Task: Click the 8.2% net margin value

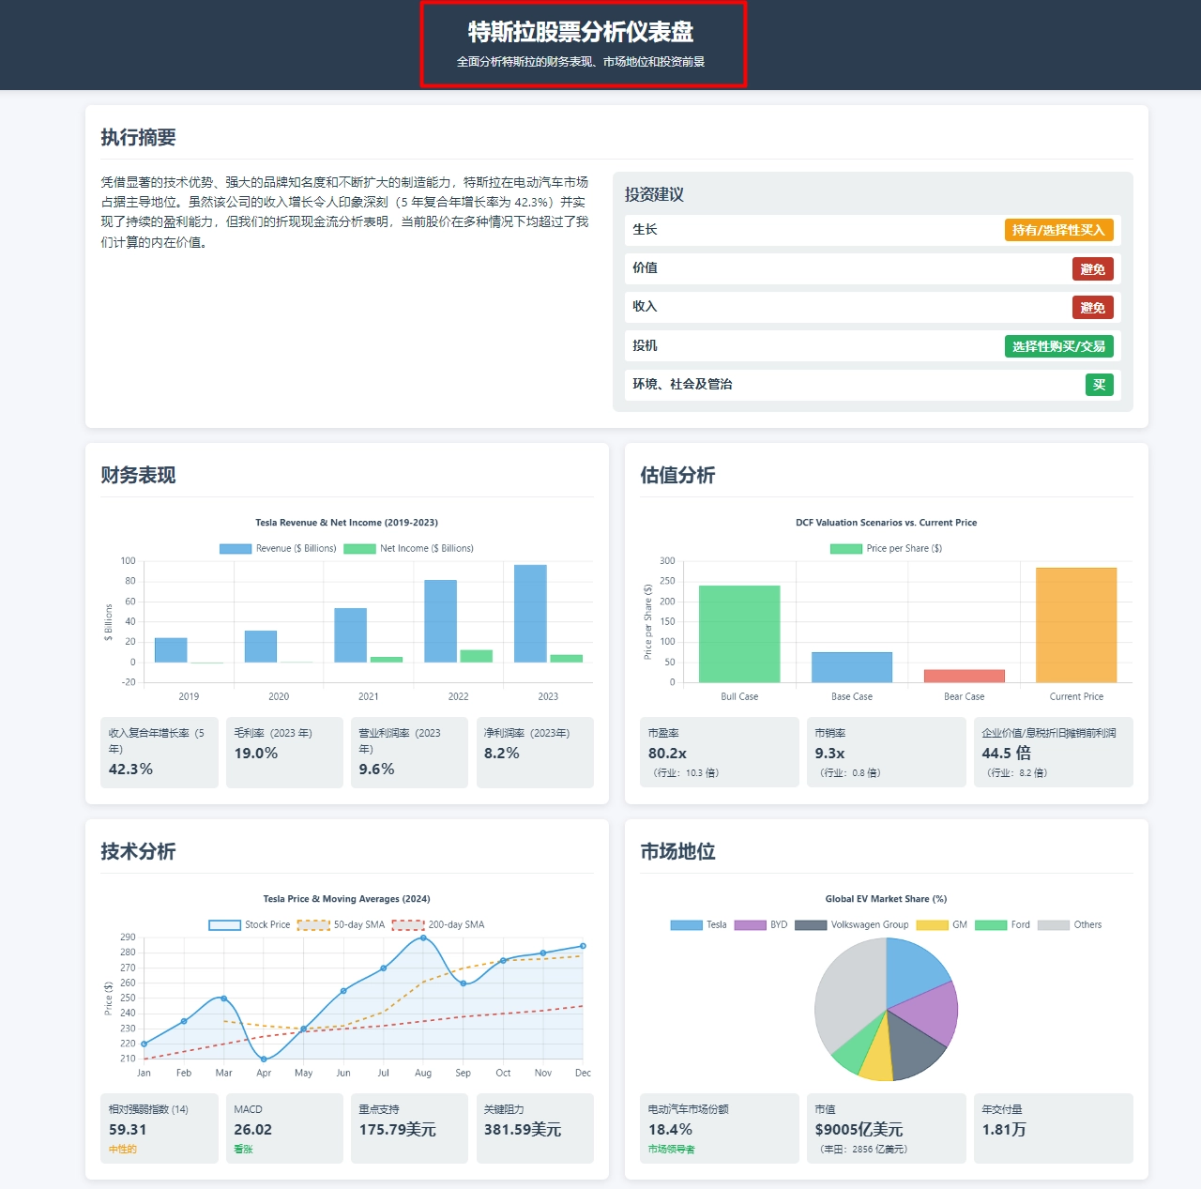Action: [x=502, y=754]
